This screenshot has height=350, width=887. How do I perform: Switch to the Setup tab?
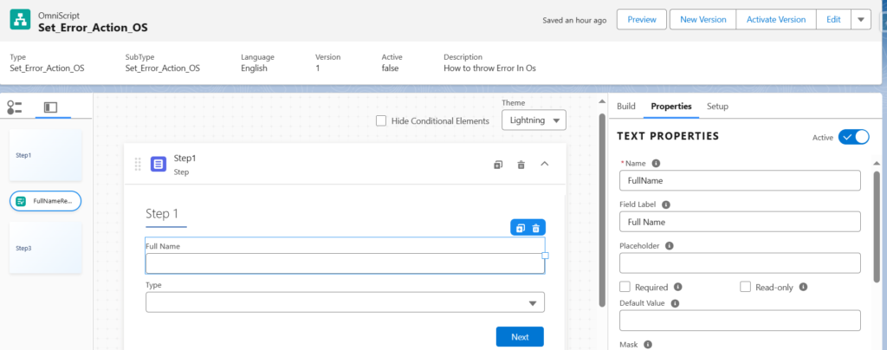718,107
